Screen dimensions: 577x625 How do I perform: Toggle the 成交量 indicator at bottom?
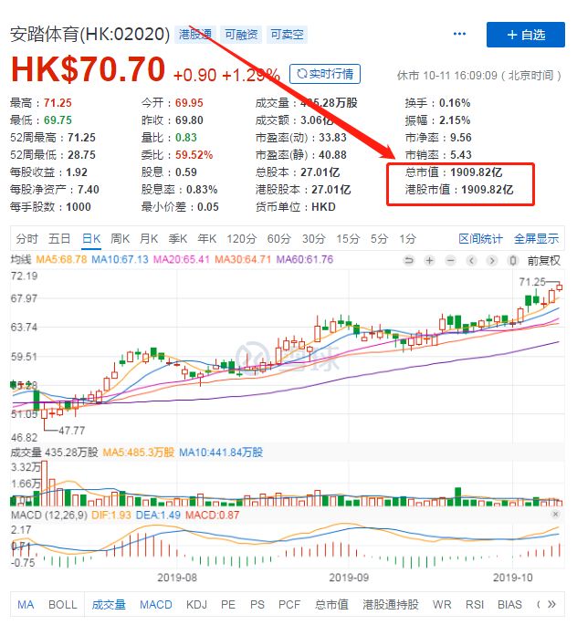pyautogui.click(x=109, y=605)
